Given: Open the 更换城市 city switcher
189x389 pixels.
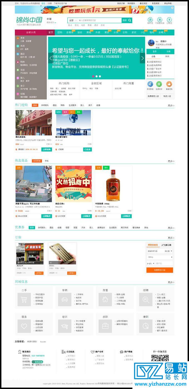Looking at the screenshot, I should click(51, 22).
